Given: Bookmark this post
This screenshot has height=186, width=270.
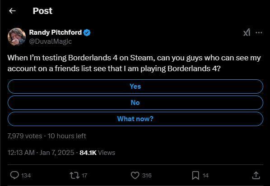Looking at the screenshot, I should click(x=196, y=175).
